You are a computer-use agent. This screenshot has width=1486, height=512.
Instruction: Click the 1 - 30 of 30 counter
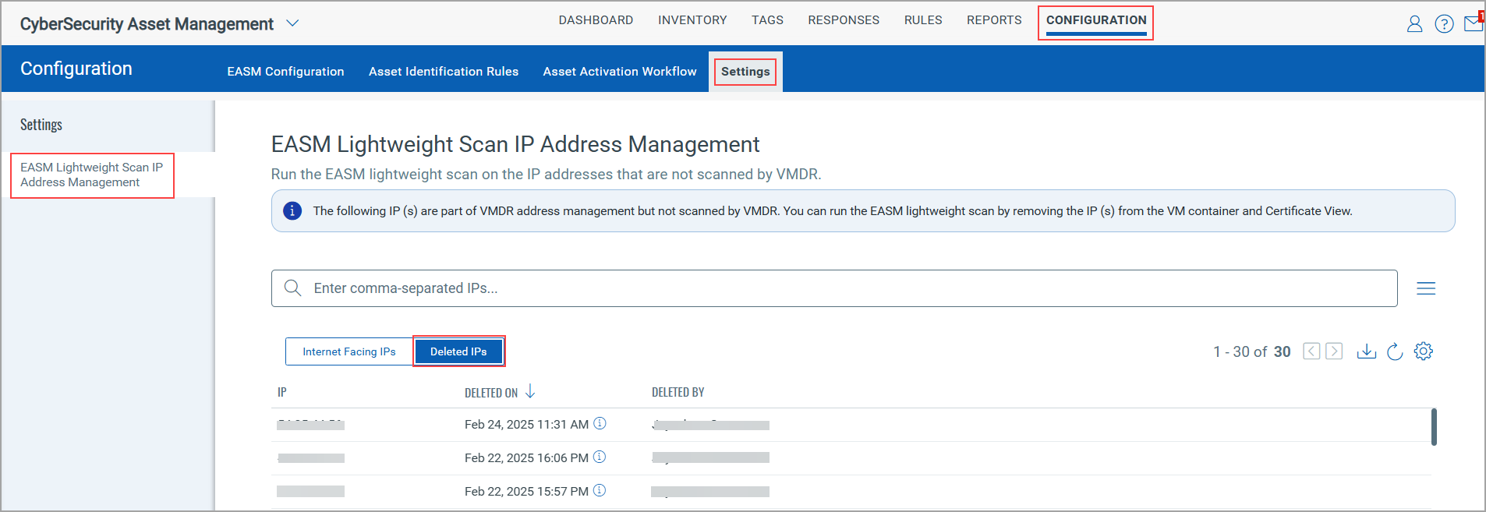[x=1252, y=351]
